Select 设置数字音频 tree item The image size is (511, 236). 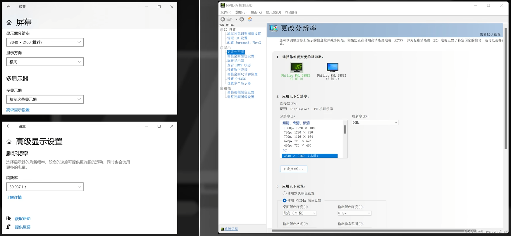click(237, 70)
